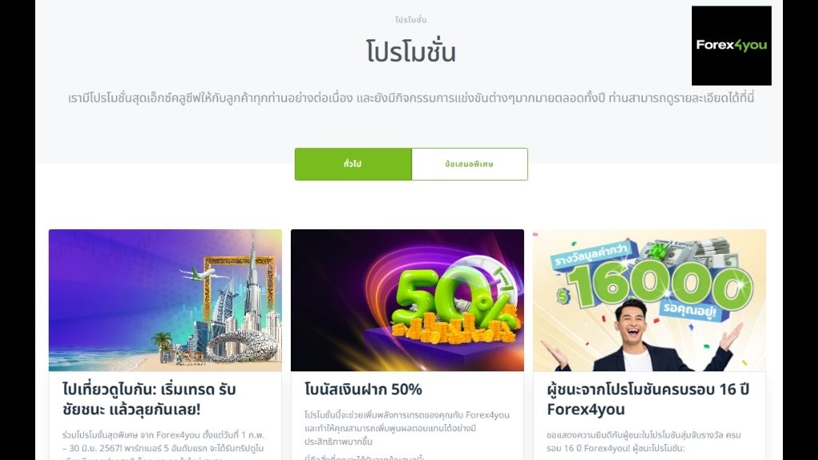
Task: Open the ไปเที่ยวดูไบกัน promotion title
Action: click(149, 399)
